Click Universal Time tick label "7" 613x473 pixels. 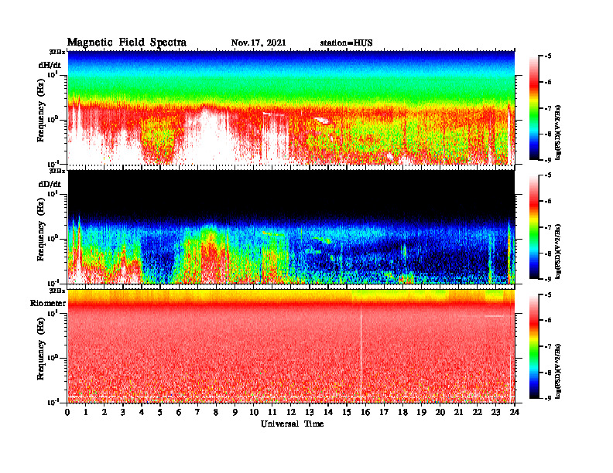[197, 413]
